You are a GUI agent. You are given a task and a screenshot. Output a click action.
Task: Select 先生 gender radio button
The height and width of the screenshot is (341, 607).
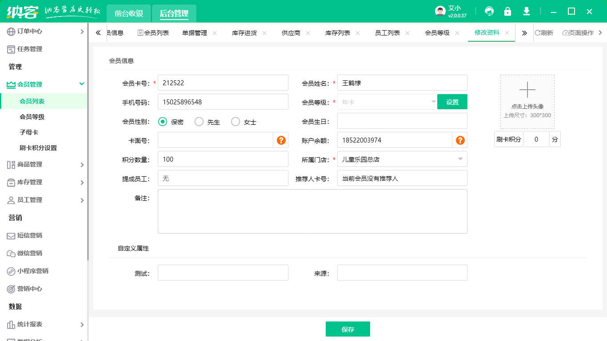point(199,122)
